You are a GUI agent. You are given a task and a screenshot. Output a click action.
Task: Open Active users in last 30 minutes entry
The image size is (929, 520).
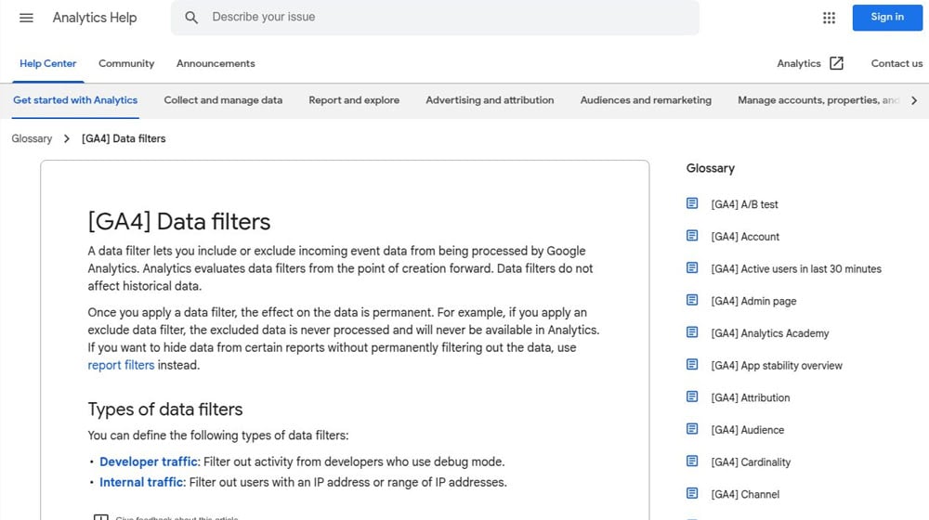click(x=796, y=269)
